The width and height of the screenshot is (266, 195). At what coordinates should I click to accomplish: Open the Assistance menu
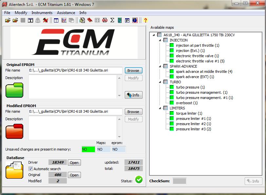click(x=66, y=13)
